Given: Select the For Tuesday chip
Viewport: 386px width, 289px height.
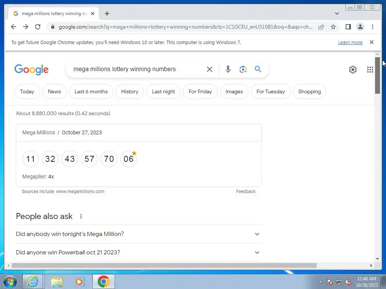Looking at the screenshot, I should click(271, 91).
